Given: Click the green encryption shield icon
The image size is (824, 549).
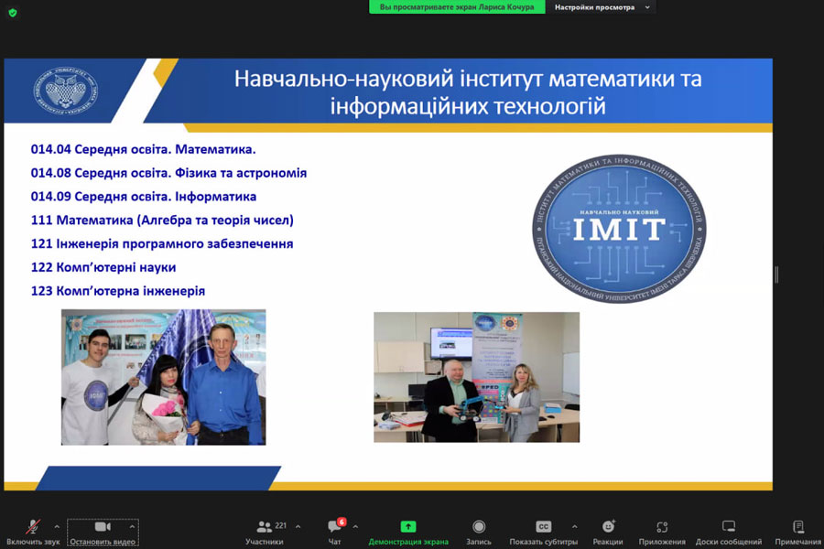Looking at the screenshot, I should (x=13, y=13).
